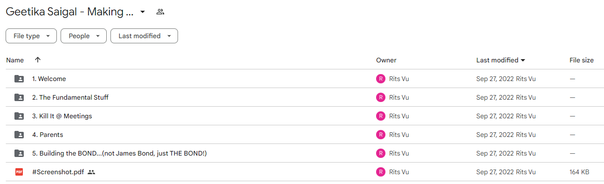Sort by the Name column header
604x184 pixels.
pos(15,60)
